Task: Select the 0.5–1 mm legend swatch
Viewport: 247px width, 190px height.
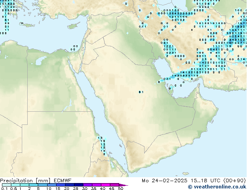Action: click(x=16, y=185)
